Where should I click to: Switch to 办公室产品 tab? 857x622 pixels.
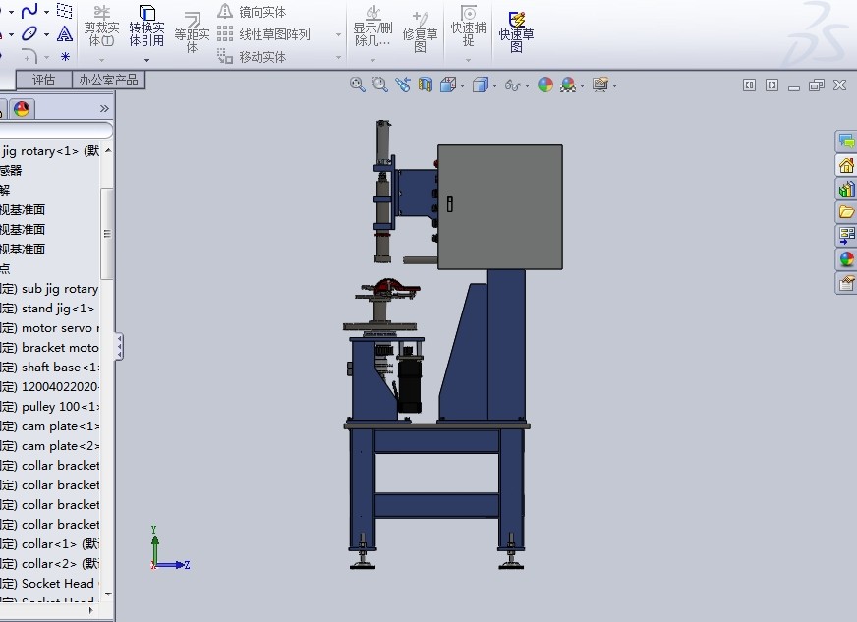pyautogui.click(x=109, y=80)
